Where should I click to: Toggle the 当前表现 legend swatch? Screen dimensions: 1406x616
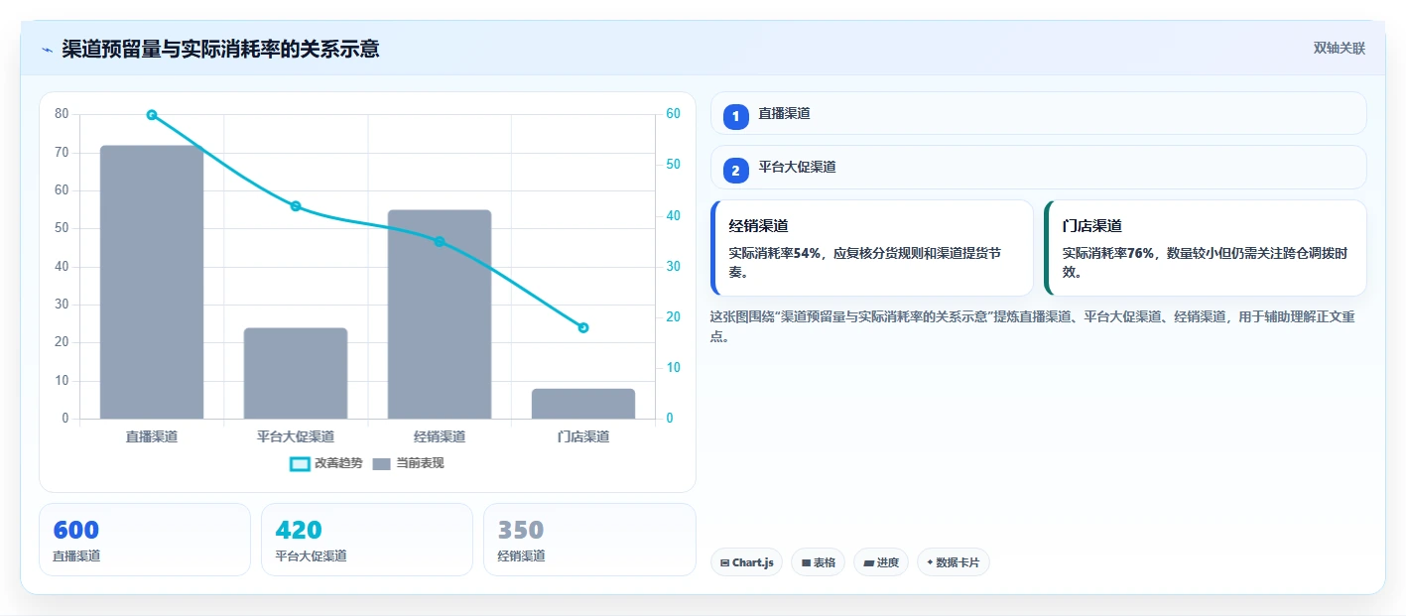[382, 463]
